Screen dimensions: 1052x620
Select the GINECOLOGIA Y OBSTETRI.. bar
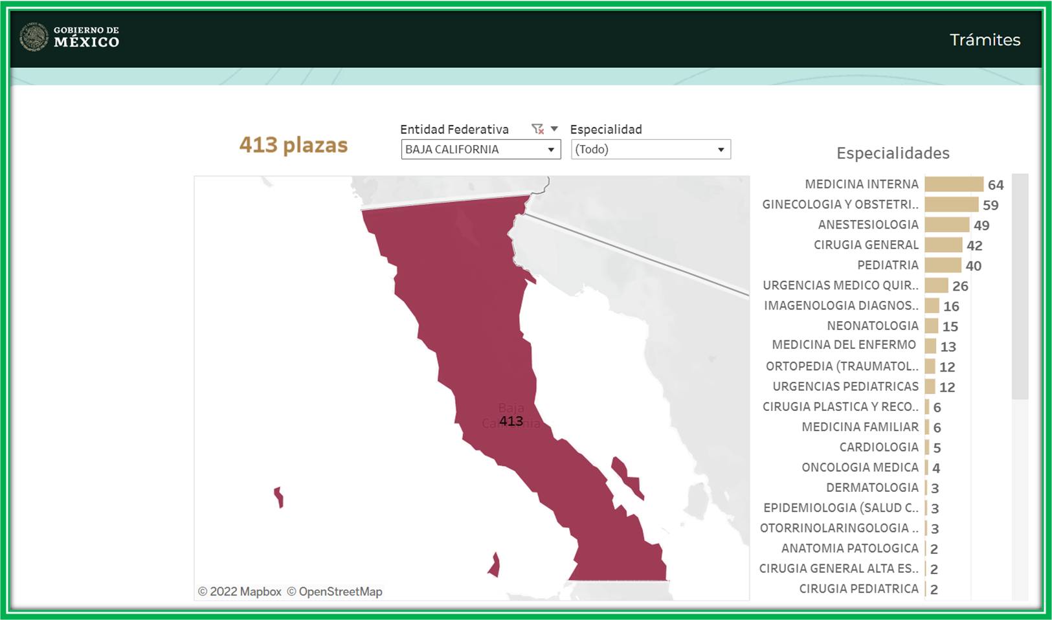coord(951,205)
